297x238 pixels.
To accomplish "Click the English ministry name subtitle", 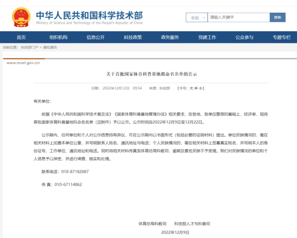I will pos(89,23).
